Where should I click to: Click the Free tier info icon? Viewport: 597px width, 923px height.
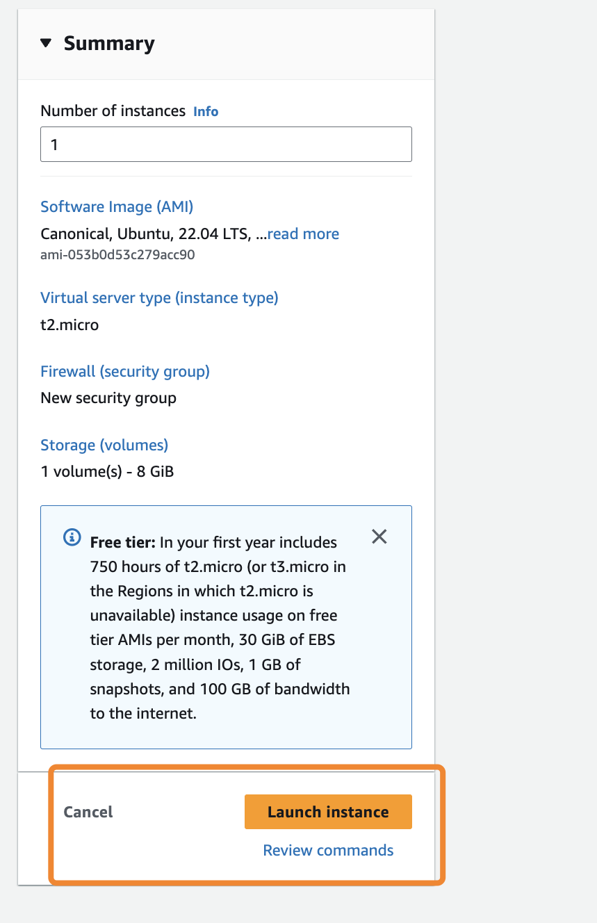(72, 537)
